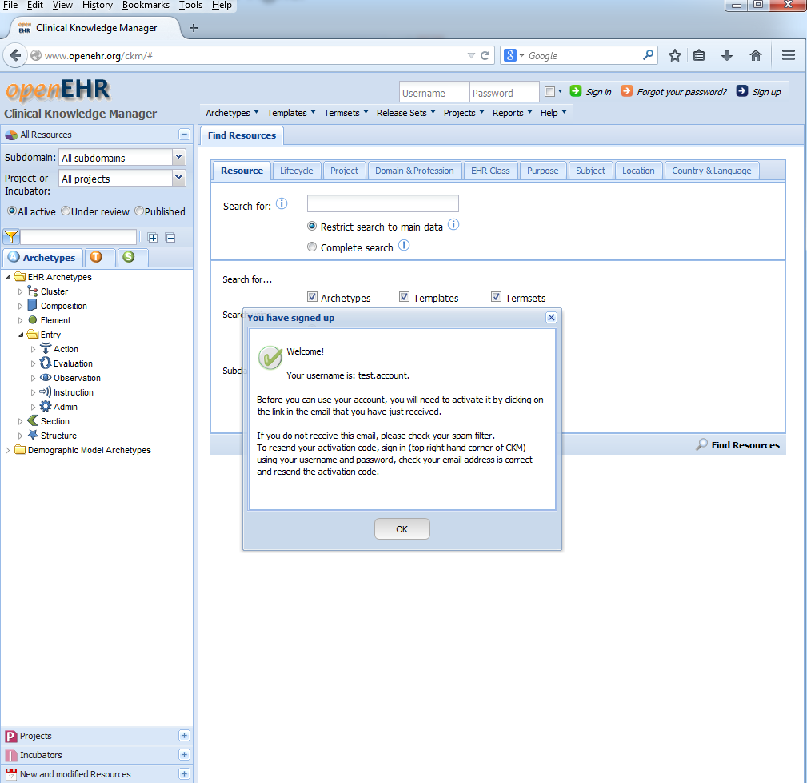Open the Release Sets menu
Image resolution: width=807 pixels, height=783 pixels.
(405, 113)
